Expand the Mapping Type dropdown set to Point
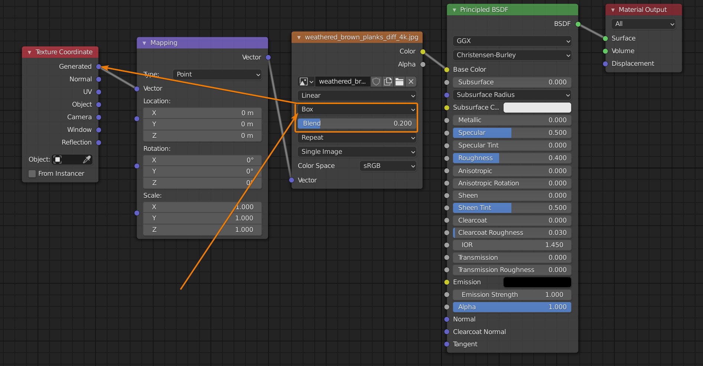703x366 pixels. pos(217,74)
